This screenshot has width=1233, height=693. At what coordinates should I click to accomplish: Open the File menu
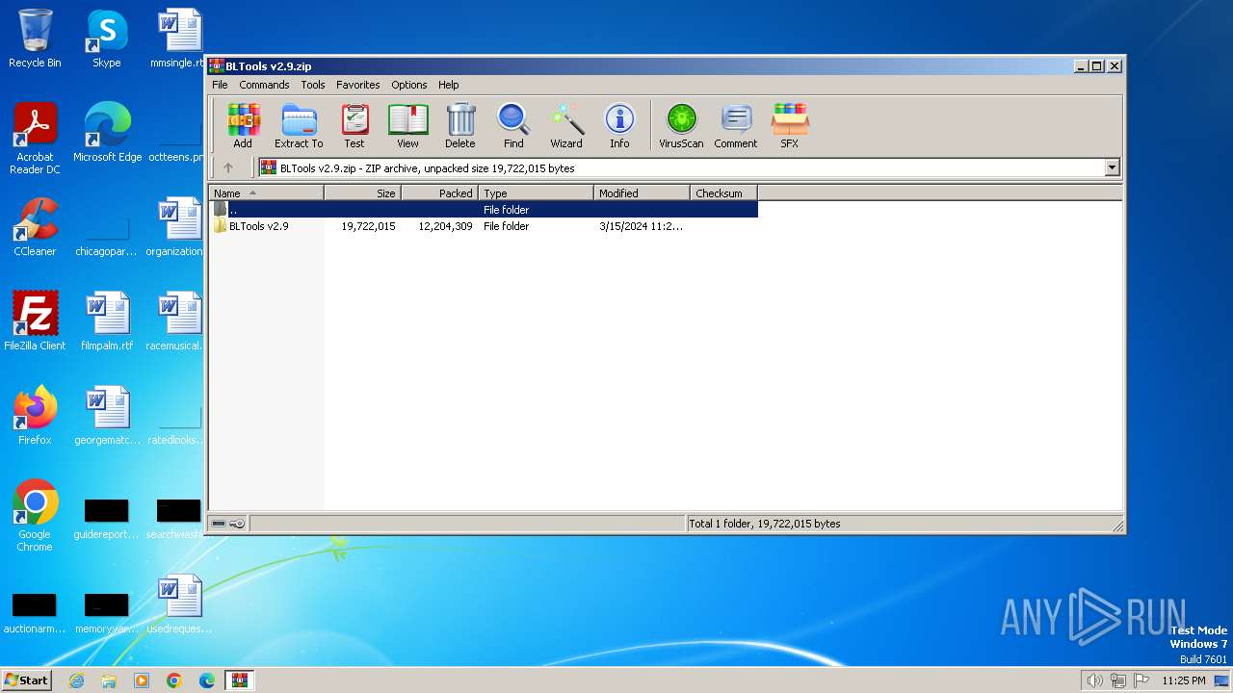click(x=220, y=85)
